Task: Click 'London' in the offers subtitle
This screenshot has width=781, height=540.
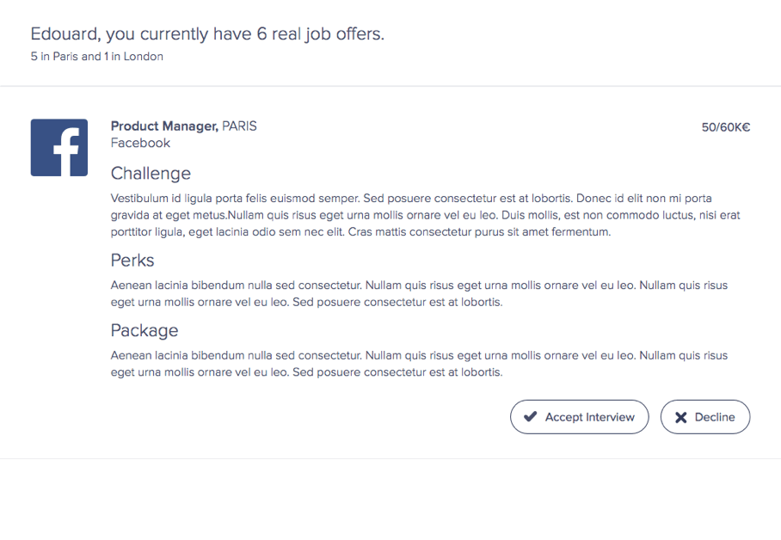Action: click(x=143, y=56)
